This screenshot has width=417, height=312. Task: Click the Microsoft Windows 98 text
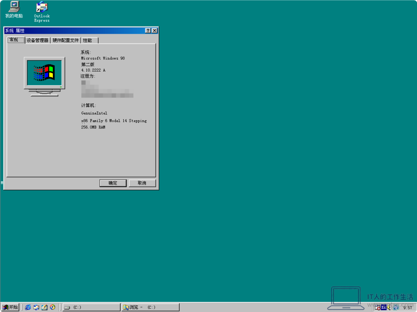[x=103, y=58]
